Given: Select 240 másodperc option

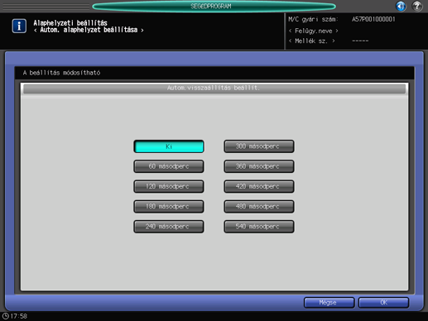Looking at the screenshot, I should pyautogui.click(x=169, y=227).
